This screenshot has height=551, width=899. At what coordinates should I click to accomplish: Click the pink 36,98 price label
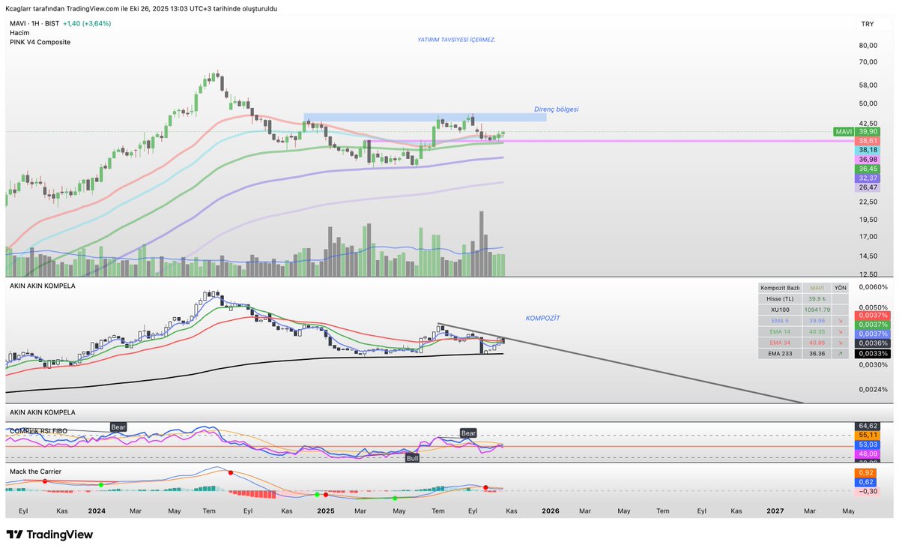[867, 160]
